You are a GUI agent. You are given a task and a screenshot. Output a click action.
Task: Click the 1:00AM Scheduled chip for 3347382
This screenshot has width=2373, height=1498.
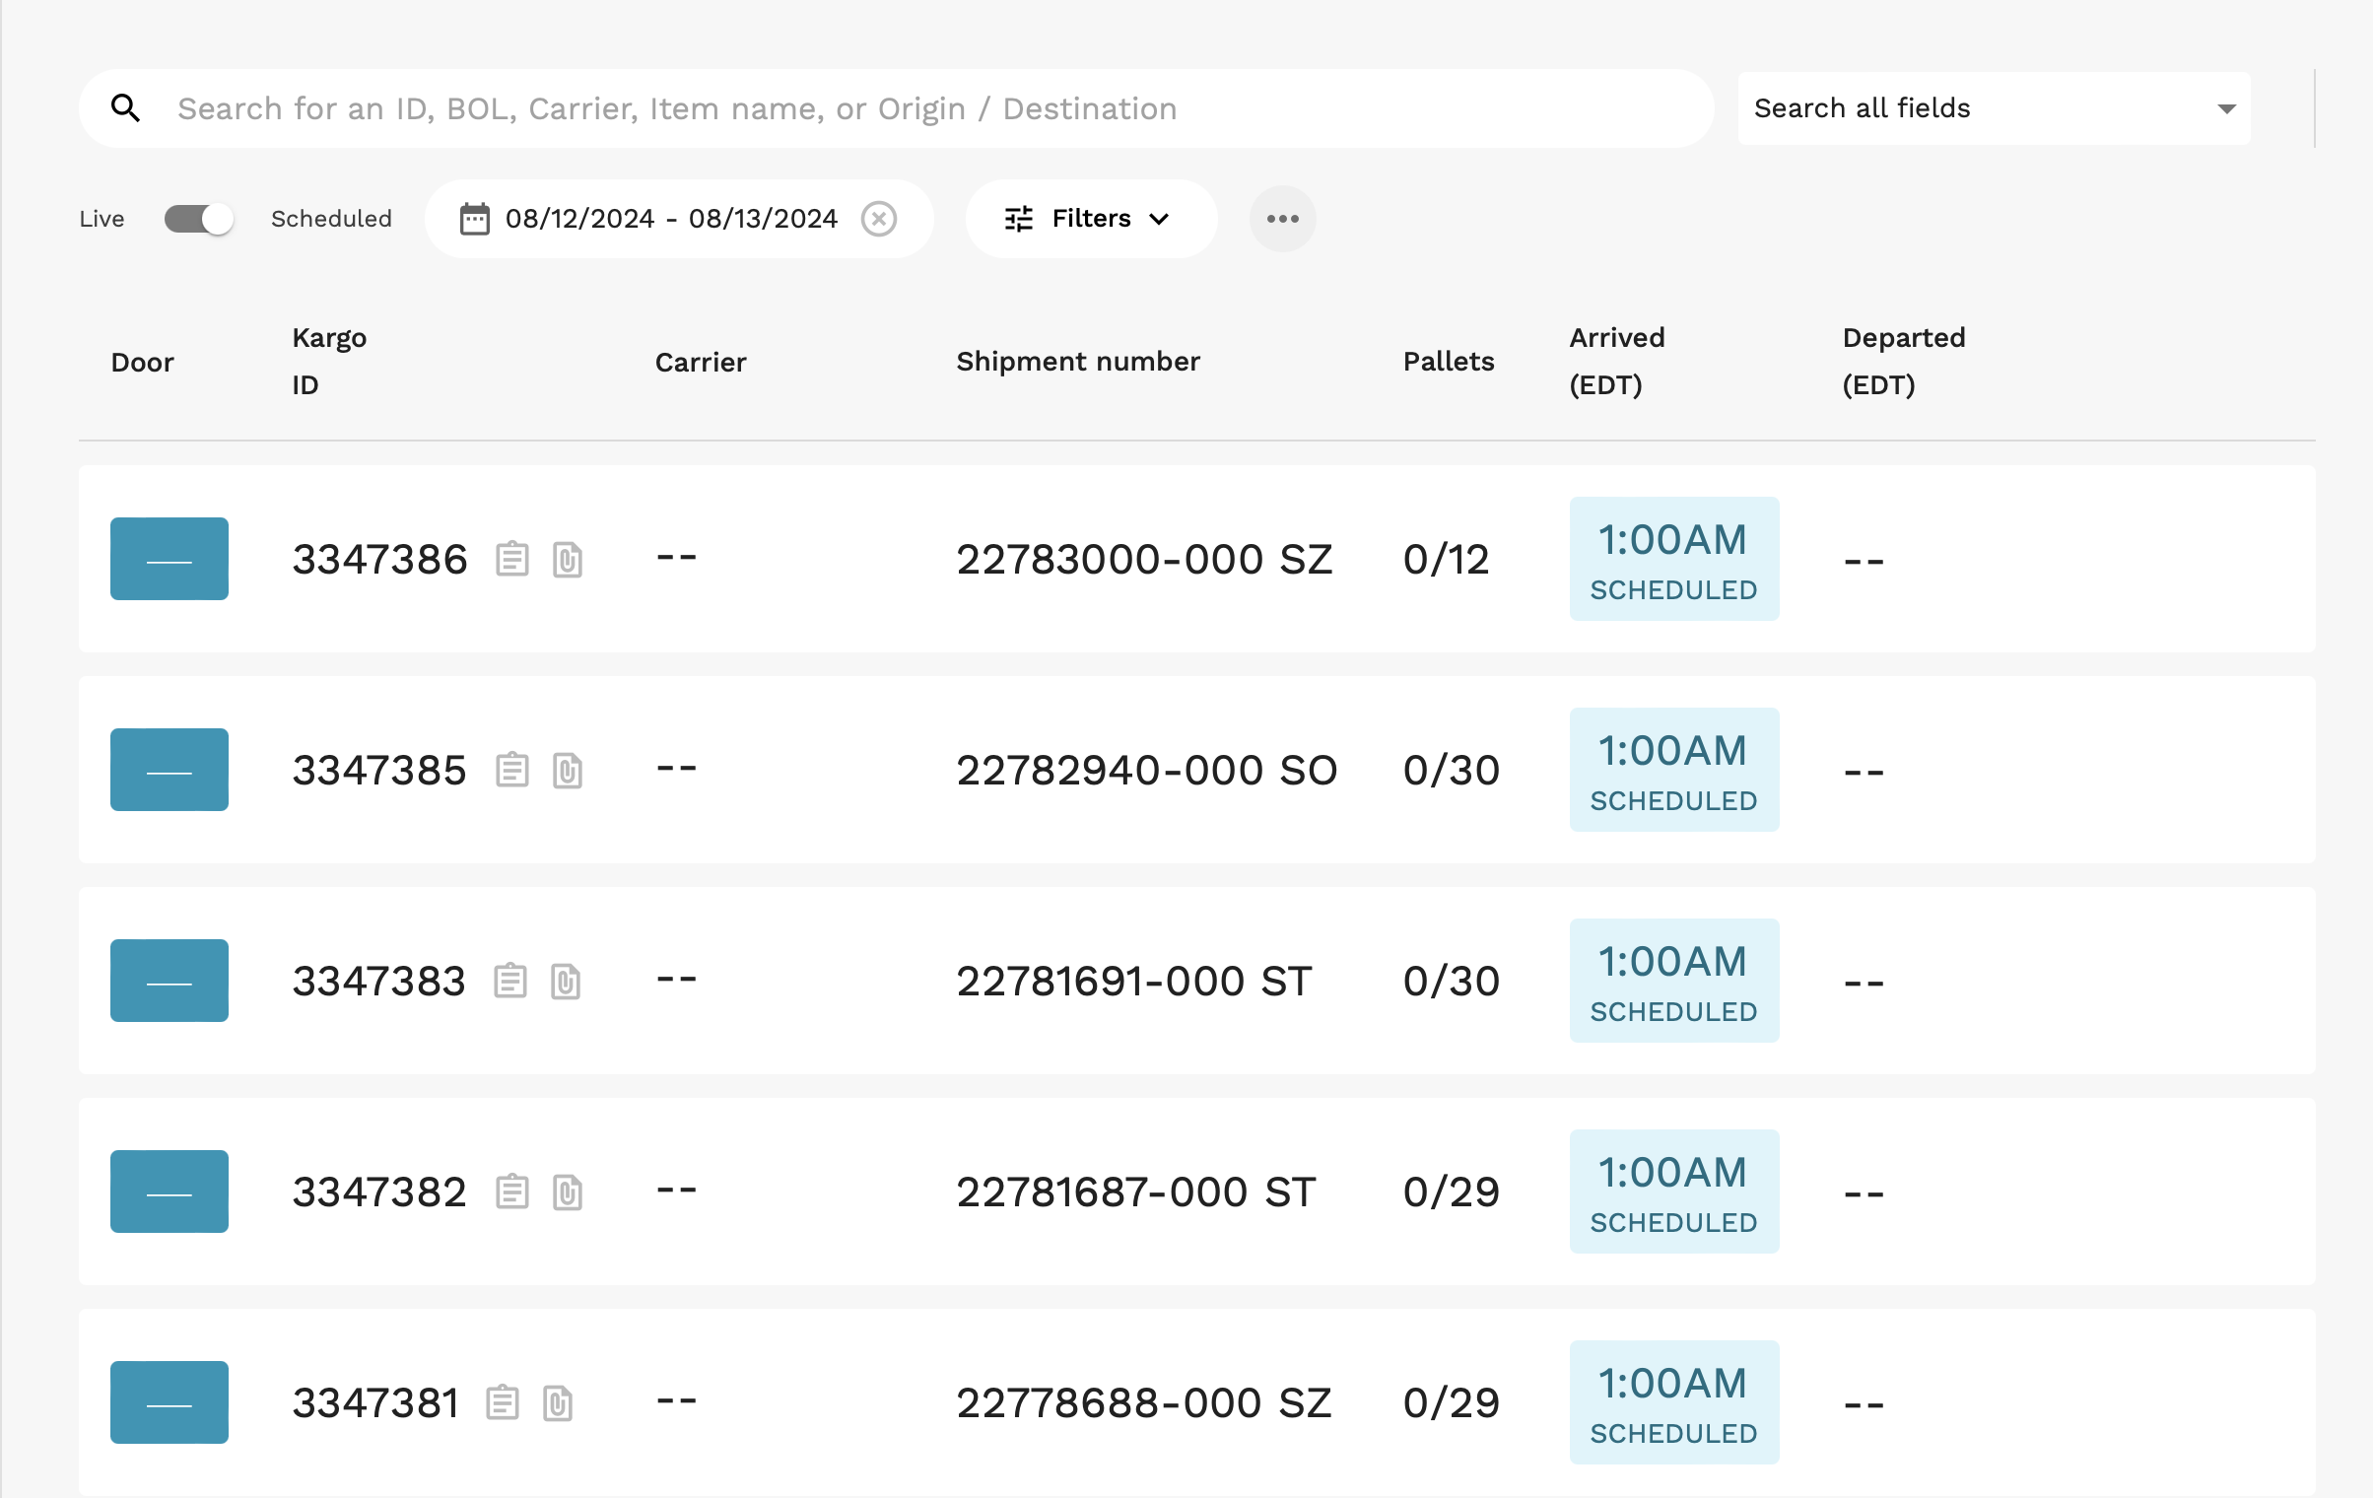click(1672, 1192)
